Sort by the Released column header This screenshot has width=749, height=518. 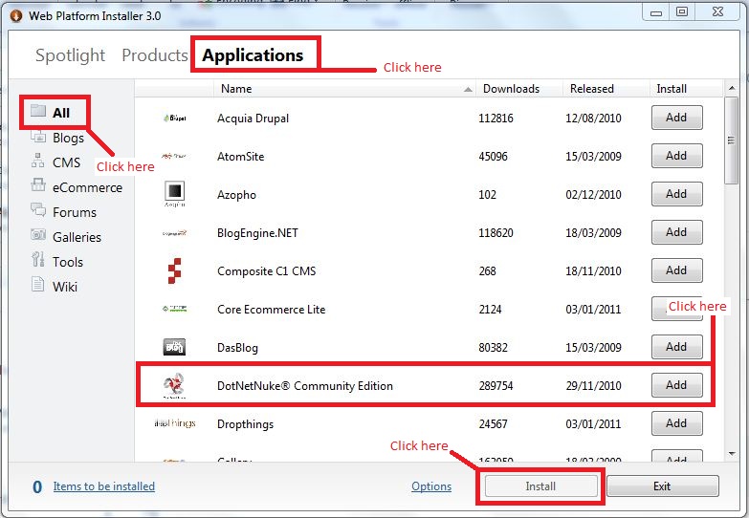[x=606, y=89]
